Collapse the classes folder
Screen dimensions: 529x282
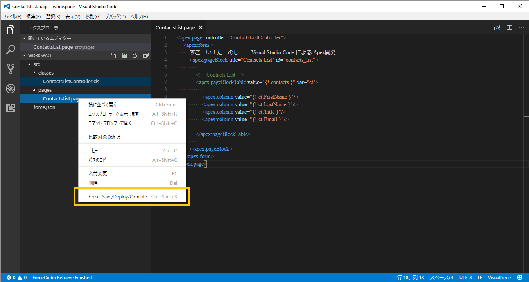pyautogui.click(x=34, y=73)
